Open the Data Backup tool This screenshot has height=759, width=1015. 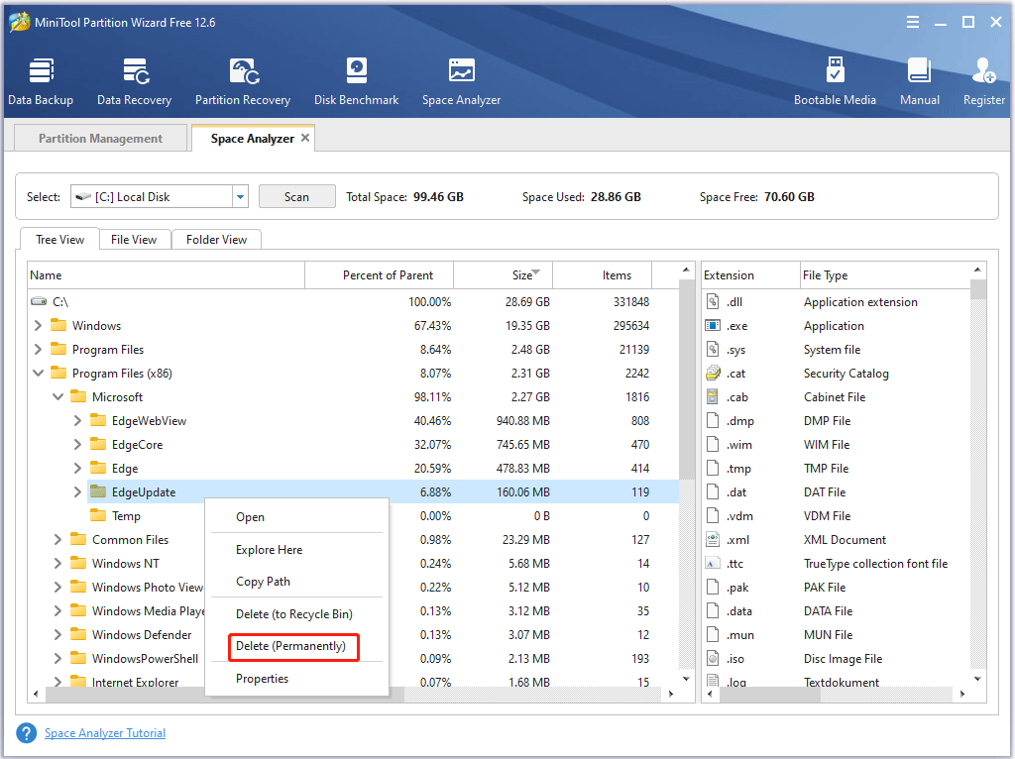pos(41,81)
